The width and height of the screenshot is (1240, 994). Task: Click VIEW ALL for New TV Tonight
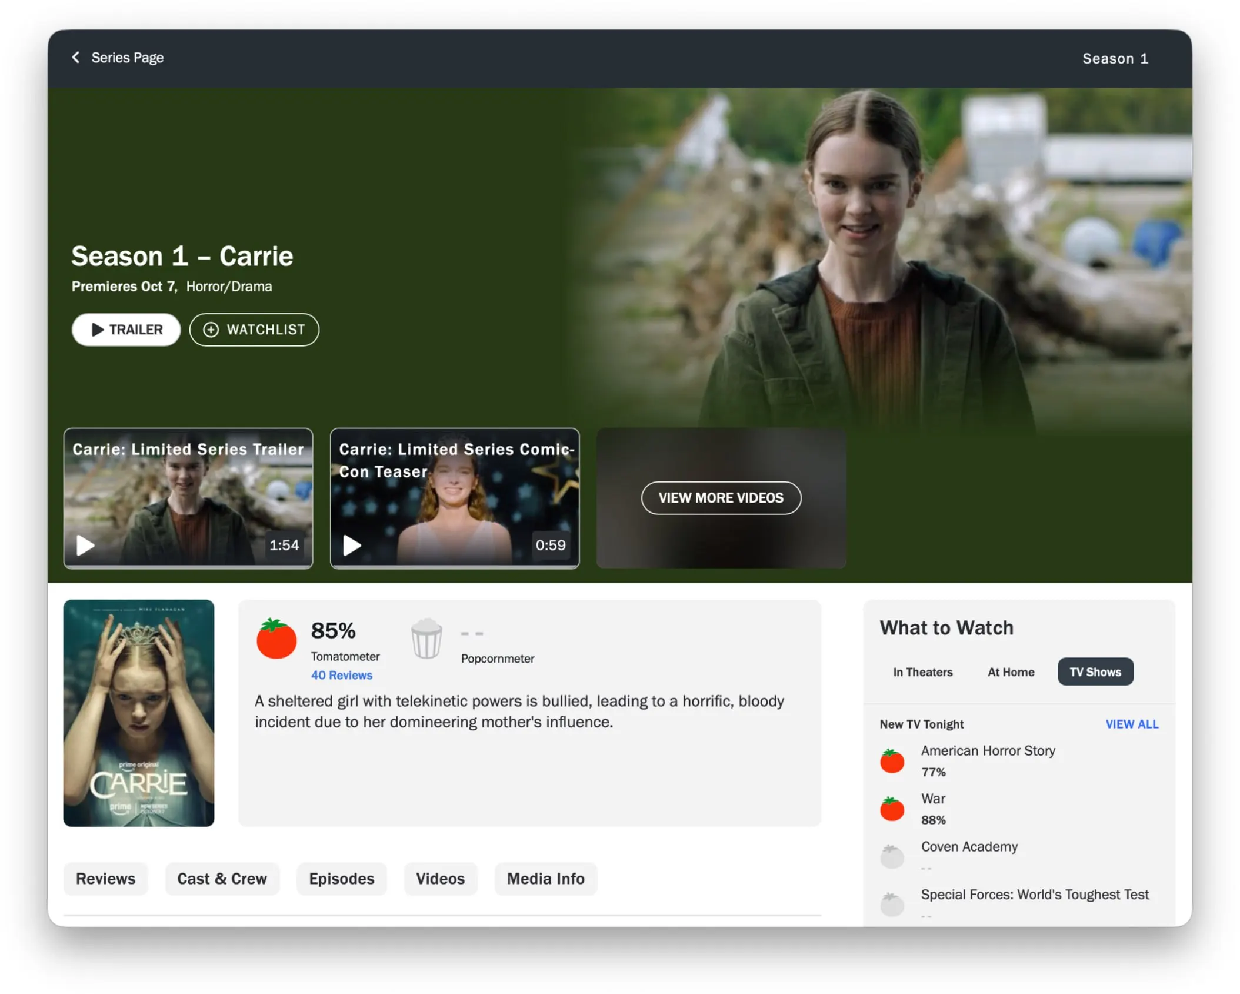pyautogui.click(x=1132, y=724)
